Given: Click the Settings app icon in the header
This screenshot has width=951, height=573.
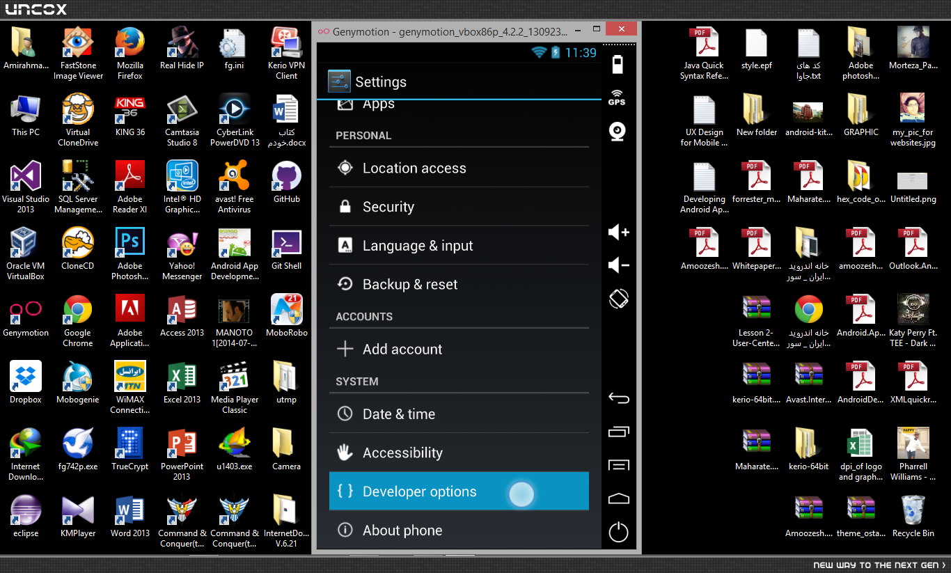Looking at the screenshot, I should [x=339, y=81].
